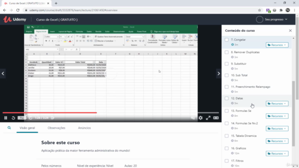Open the video settings gear
The image size is (299, 168).
pos(200,118)
